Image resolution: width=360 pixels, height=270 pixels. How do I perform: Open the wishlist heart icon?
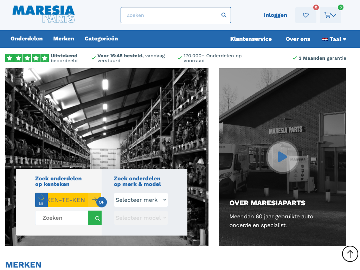point(306,15)
